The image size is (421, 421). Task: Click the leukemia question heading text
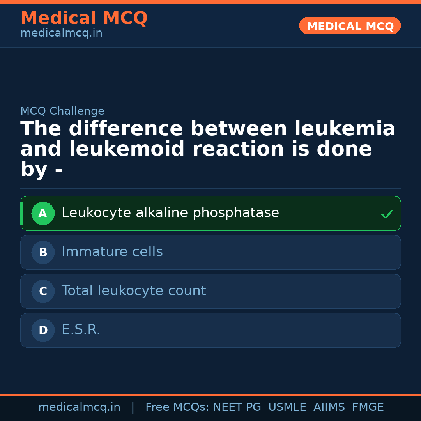click(x=208, y=149)
